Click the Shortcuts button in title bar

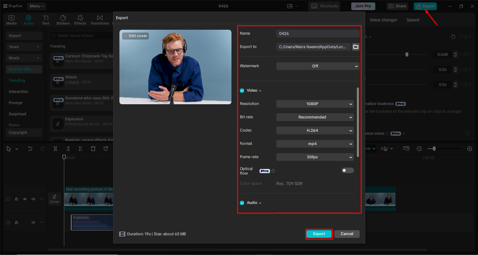(325, 6)
